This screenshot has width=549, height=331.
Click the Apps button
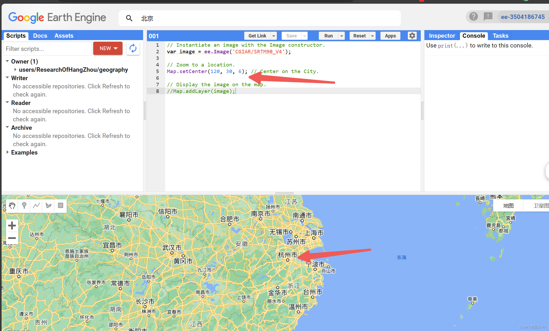390,36
